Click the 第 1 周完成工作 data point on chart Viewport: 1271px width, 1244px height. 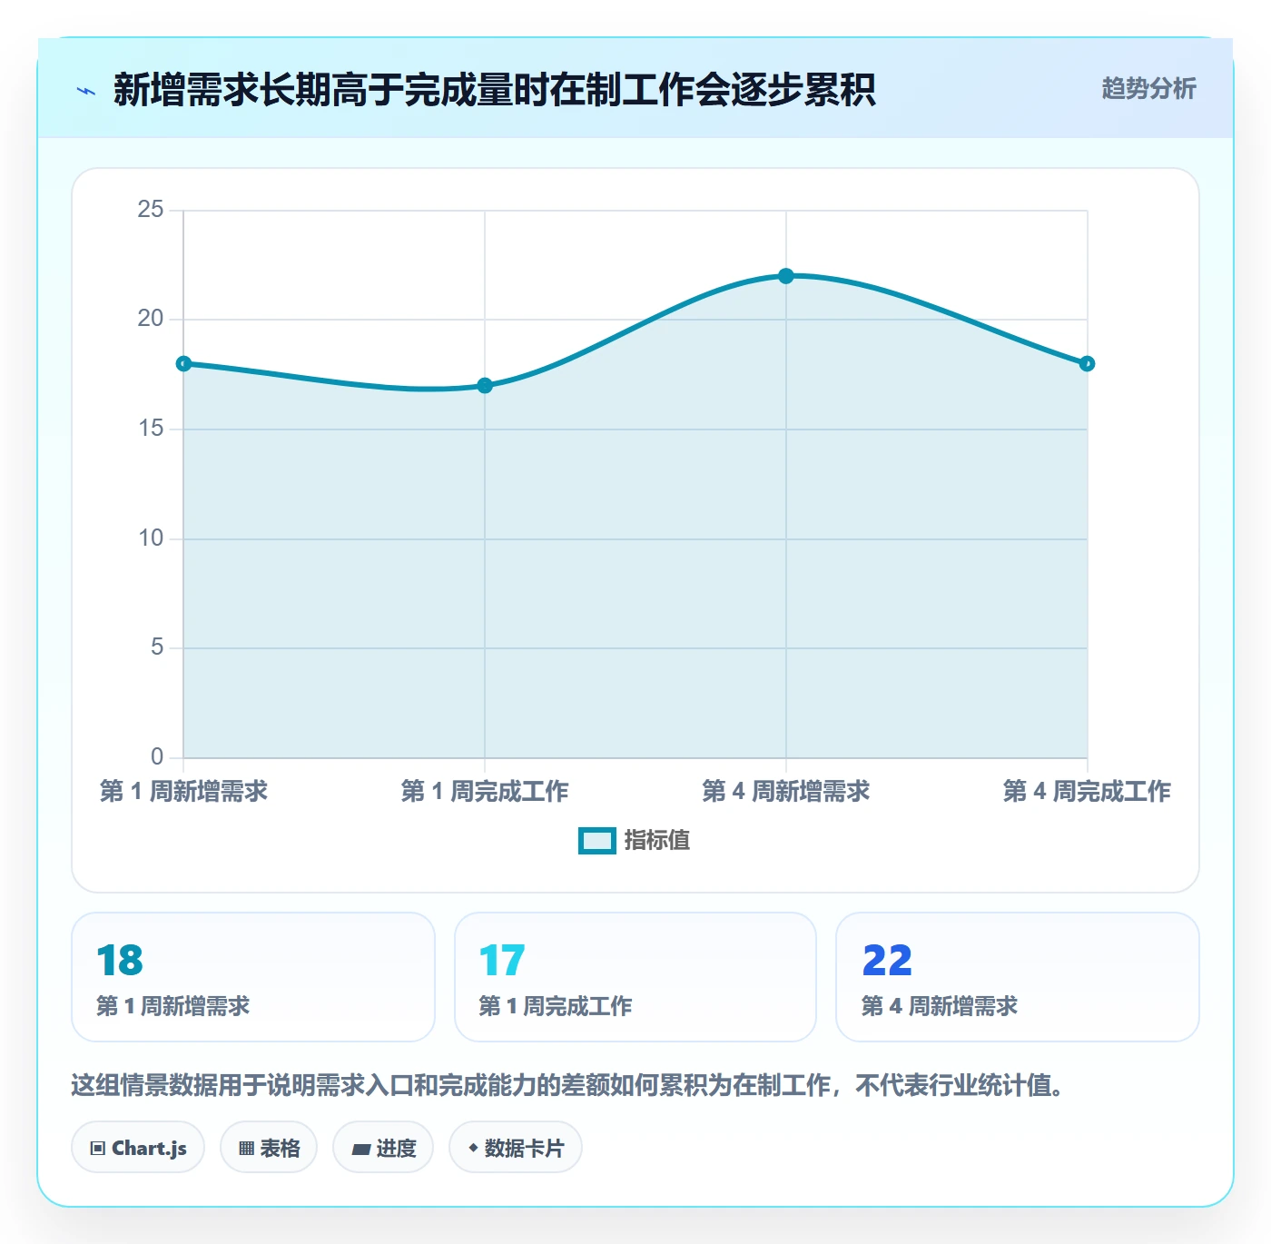pos(485,386)
